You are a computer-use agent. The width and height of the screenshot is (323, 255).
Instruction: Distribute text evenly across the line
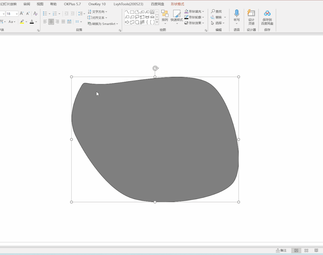[x=69, y=21]
